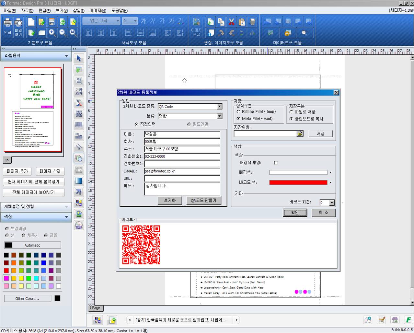
Task: Click the E-MAIL input field
Action: pyautogui.click(x=182, y=171)
